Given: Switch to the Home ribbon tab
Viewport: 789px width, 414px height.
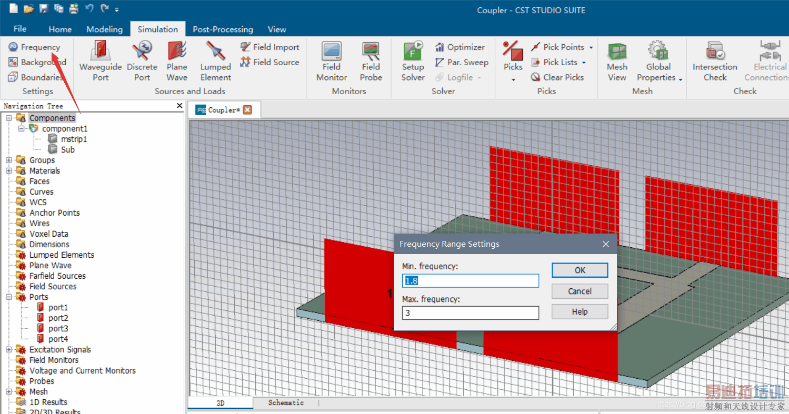Looking at the screenshot, I should pyautogui.click(x=60, y=29).
